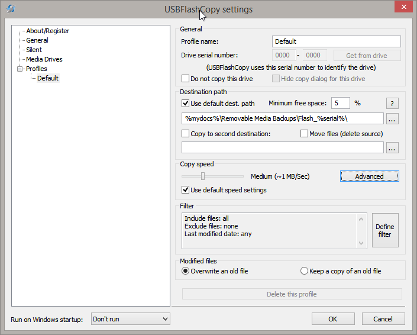417x335 pixels.
Task: Click the Delete this profile button
Action: tap(292, 294)
